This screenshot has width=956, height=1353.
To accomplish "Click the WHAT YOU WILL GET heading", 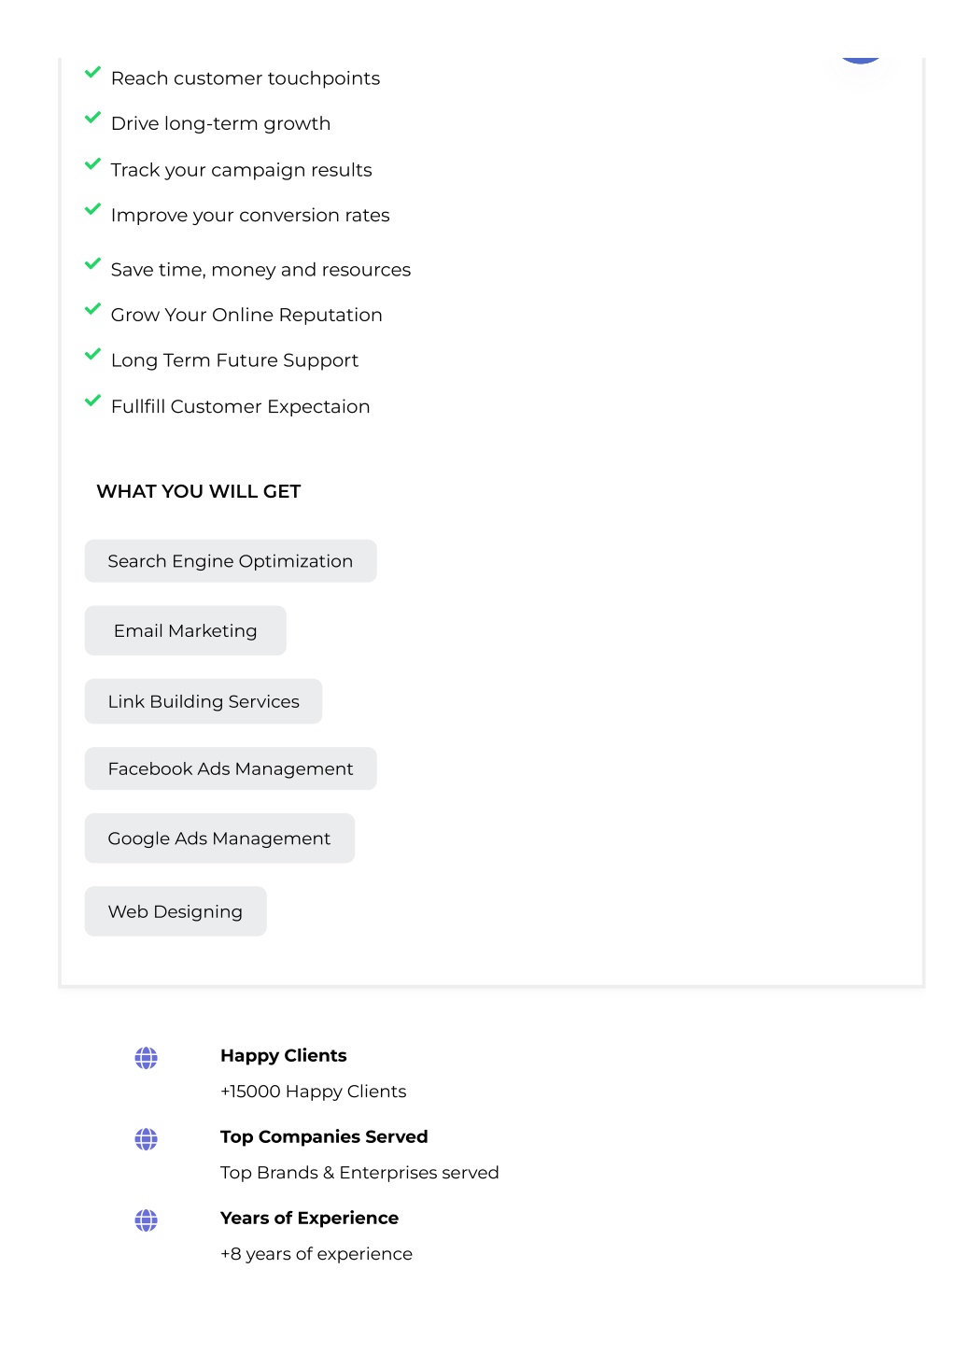I will (x=199, y=491).
